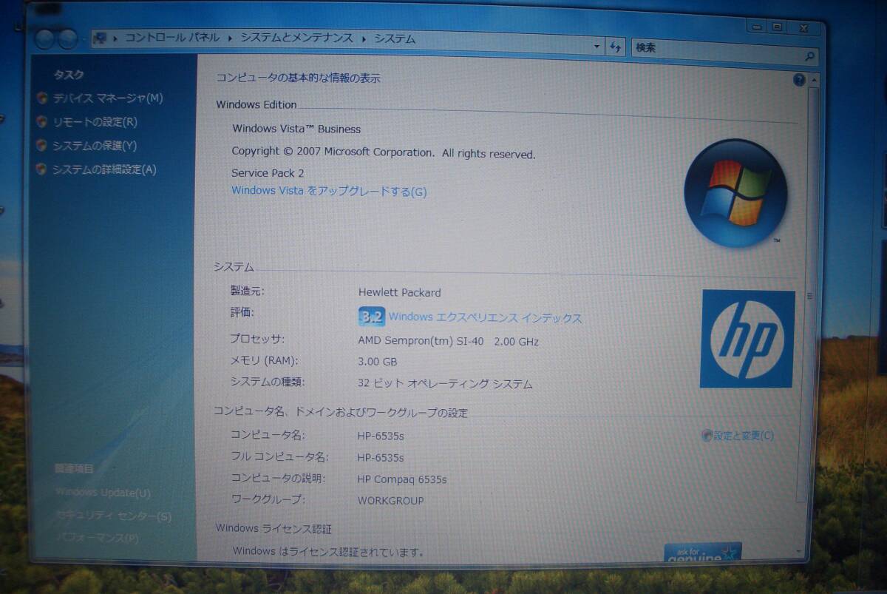The width and height of the screenshot is (887, 594).
Task: Click the vertical scrollbar down arrow
Action: (800, 552)
